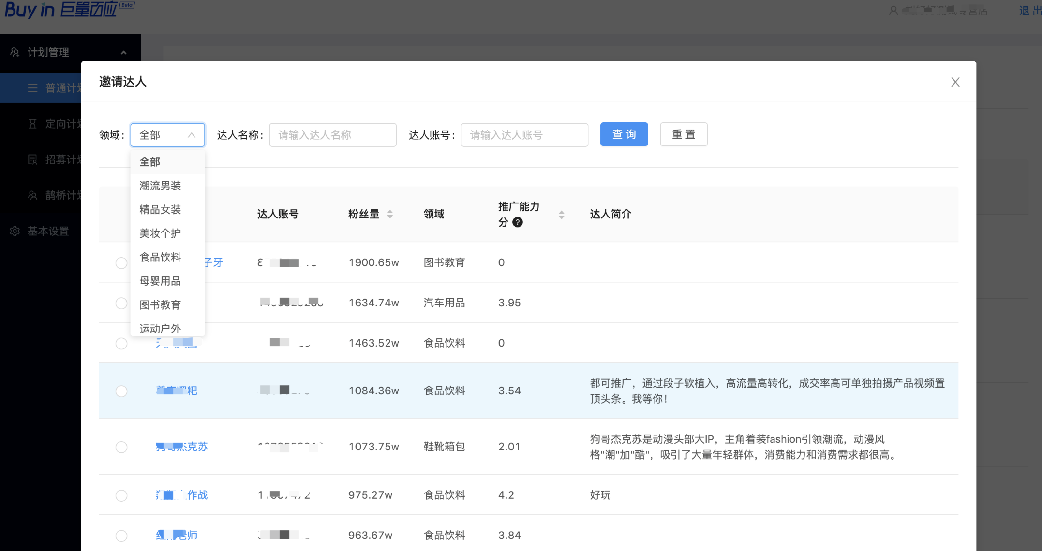This screenshot has height=551, width=1042.
Task: Choose 美妆个护 from the dropdown
Action: (167, 233)
